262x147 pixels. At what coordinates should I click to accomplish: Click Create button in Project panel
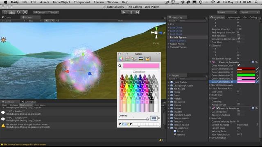pyautogui.click(x=173, y=79)
